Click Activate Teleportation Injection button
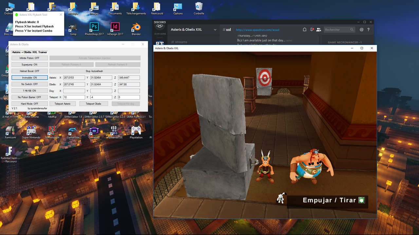Screen dimensions: 419x235 95,58
